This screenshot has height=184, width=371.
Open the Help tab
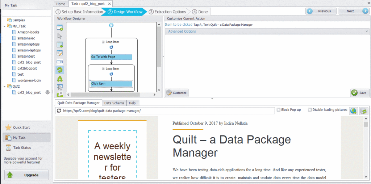point(133,103)
